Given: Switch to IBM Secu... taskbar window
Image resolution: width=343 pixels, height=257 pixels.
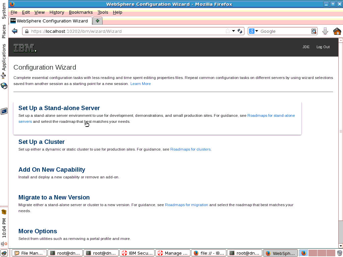Looking at the screenshot, I should coord(137,253).
